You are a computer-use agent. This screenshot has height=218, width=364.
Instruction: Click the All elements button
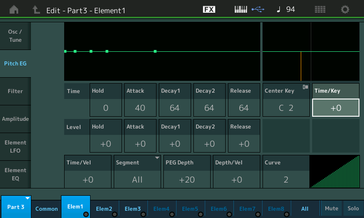tap(305, 209)
